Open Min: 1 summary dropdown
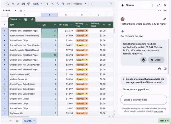The image size is (171, 124). (x=164, y=121)
